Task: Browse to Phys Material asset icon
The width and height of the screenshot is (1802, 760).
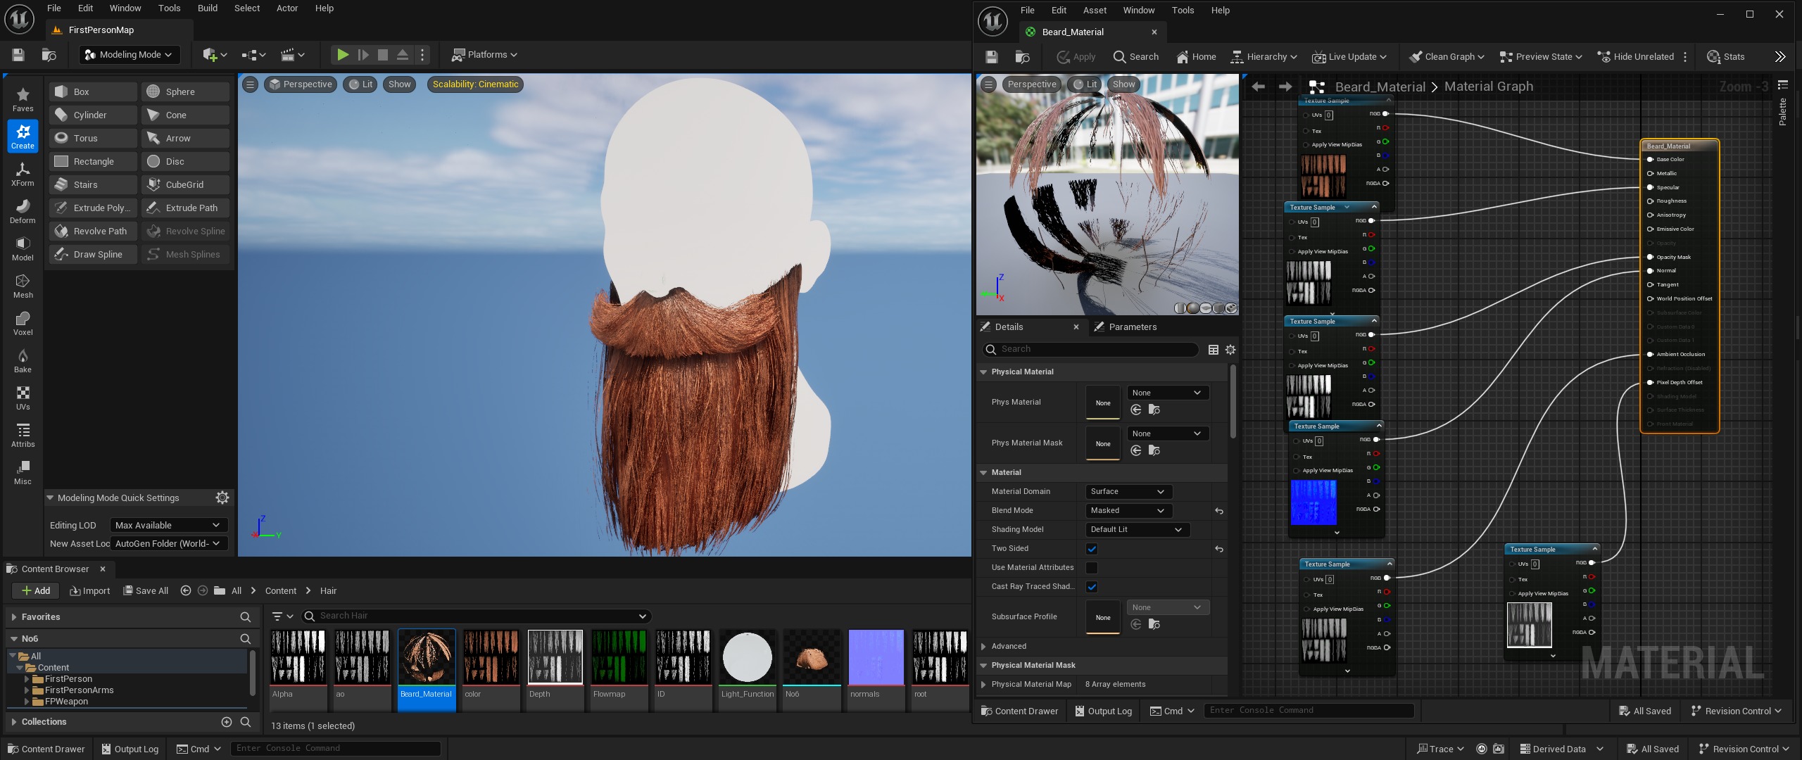Action: pyautogui.click(x=1154, y=410)
